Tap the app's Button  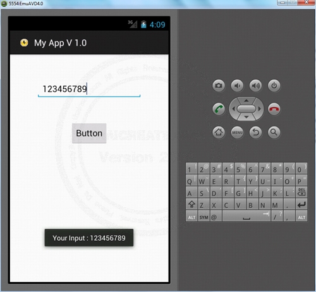click(89, 133)
